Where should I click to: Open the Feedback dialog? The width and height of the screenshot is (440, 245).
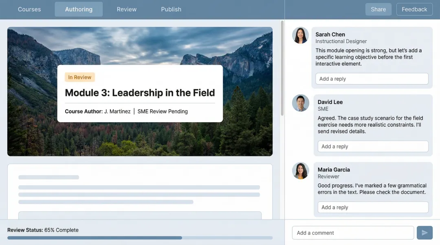click(414, 9)
